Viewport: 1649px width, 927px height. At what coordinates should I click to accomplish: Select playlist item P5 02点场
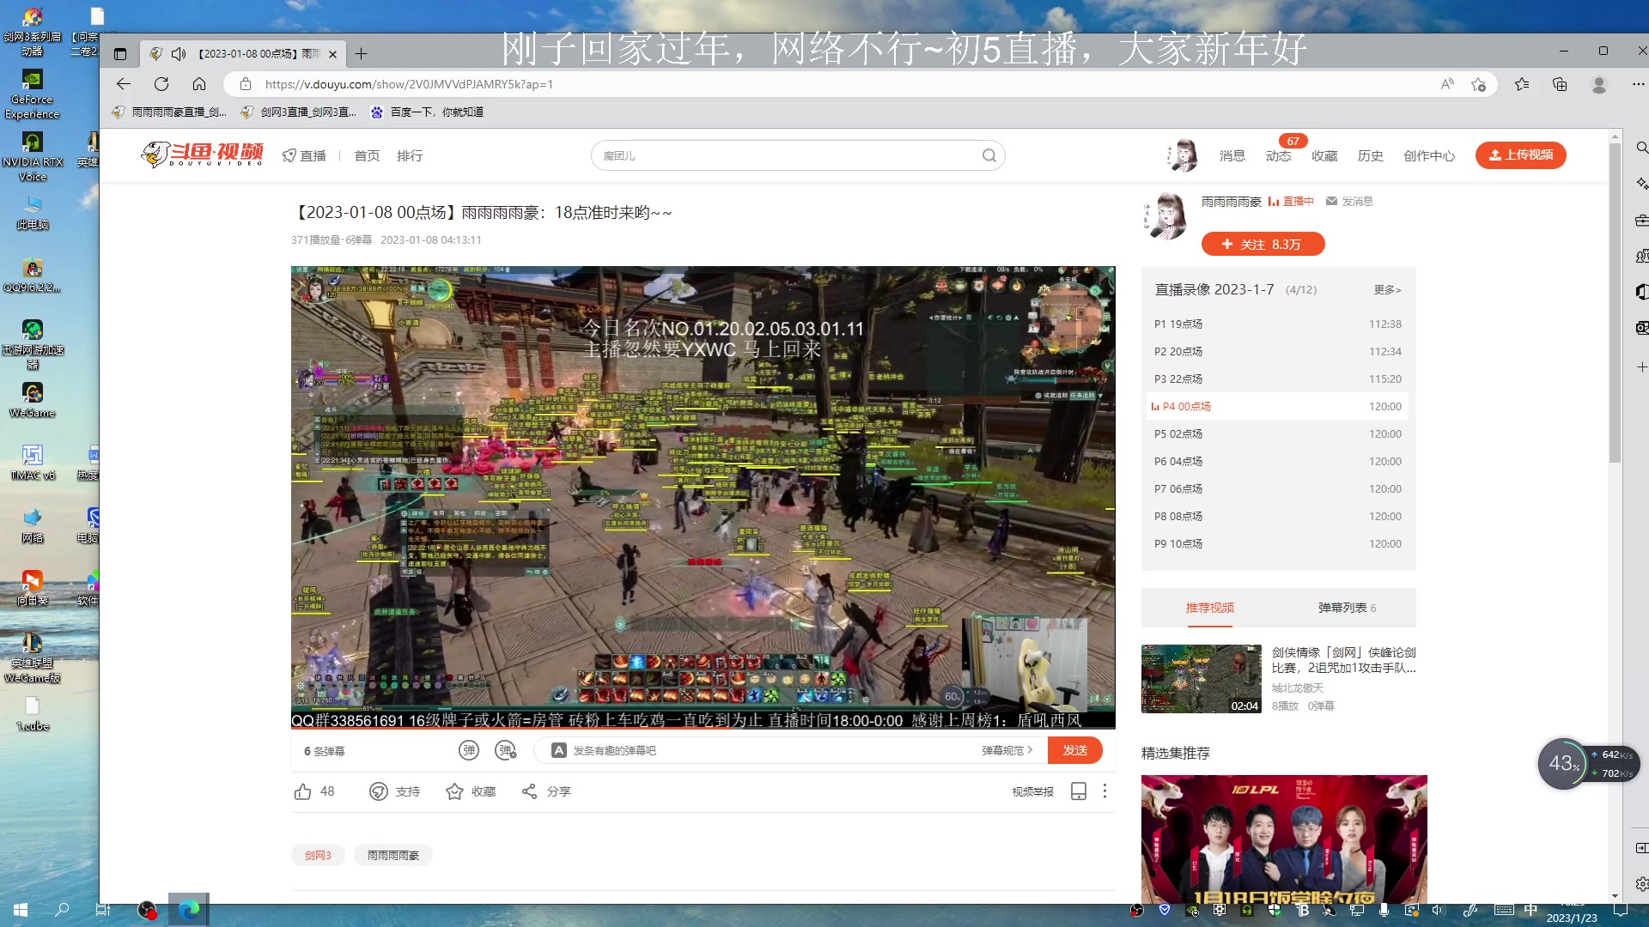coord(1278,433)
